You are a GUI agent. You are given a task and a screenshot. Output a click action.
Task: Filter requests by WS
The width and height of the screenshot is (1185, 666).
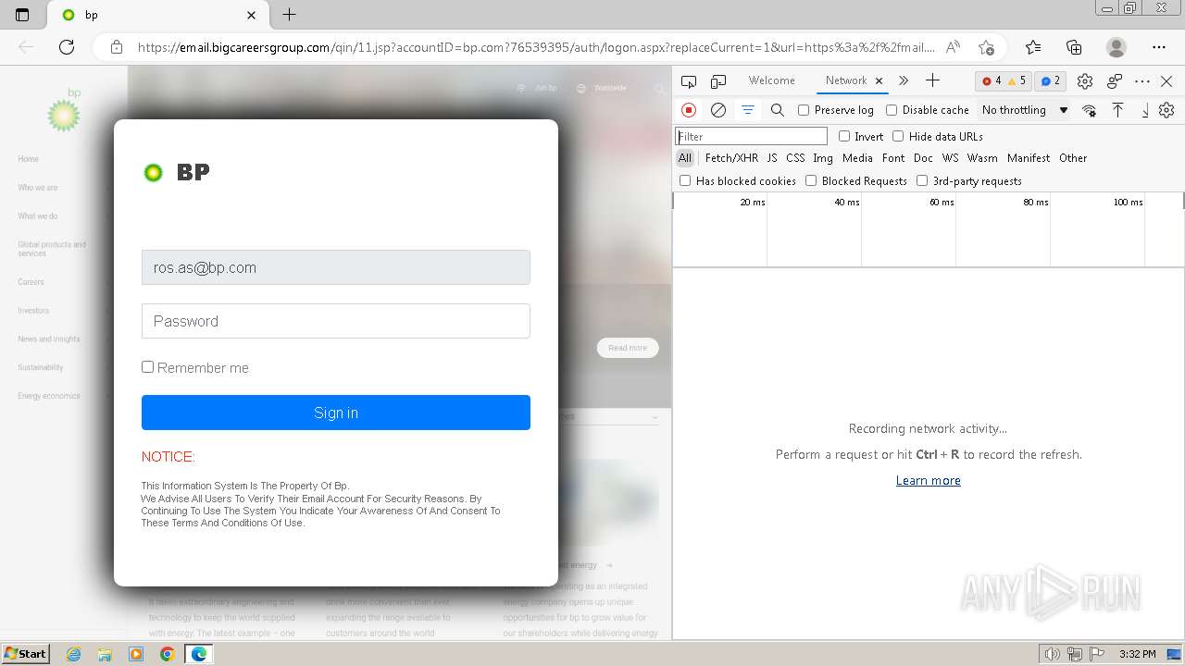951,158
